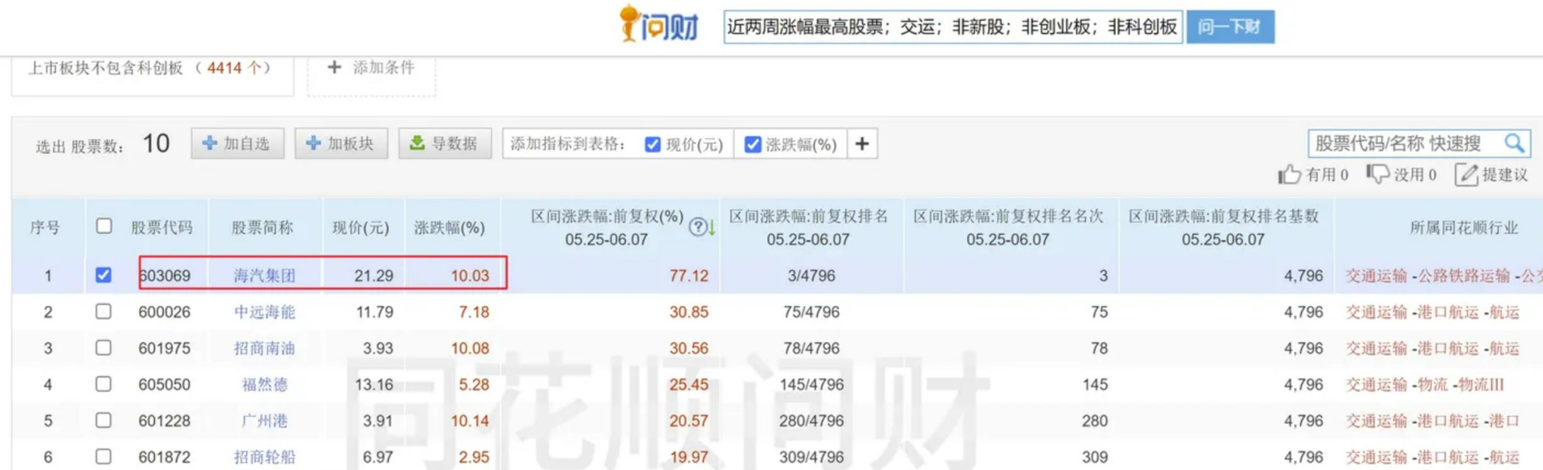The width and height of the screenshot is (1543, 470).
Task: Open 招商南油 stock link
Action: (x=264, y=348)
